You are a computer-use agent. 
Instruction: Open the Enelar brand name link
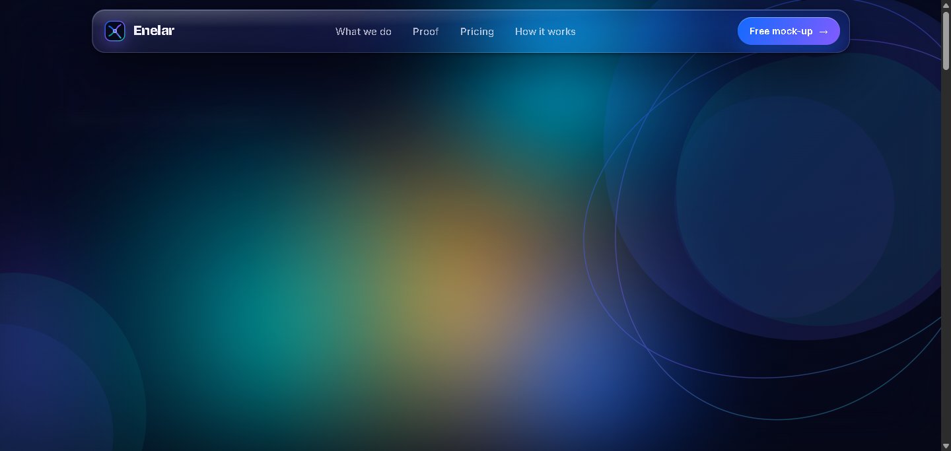[x=154, y=30]
